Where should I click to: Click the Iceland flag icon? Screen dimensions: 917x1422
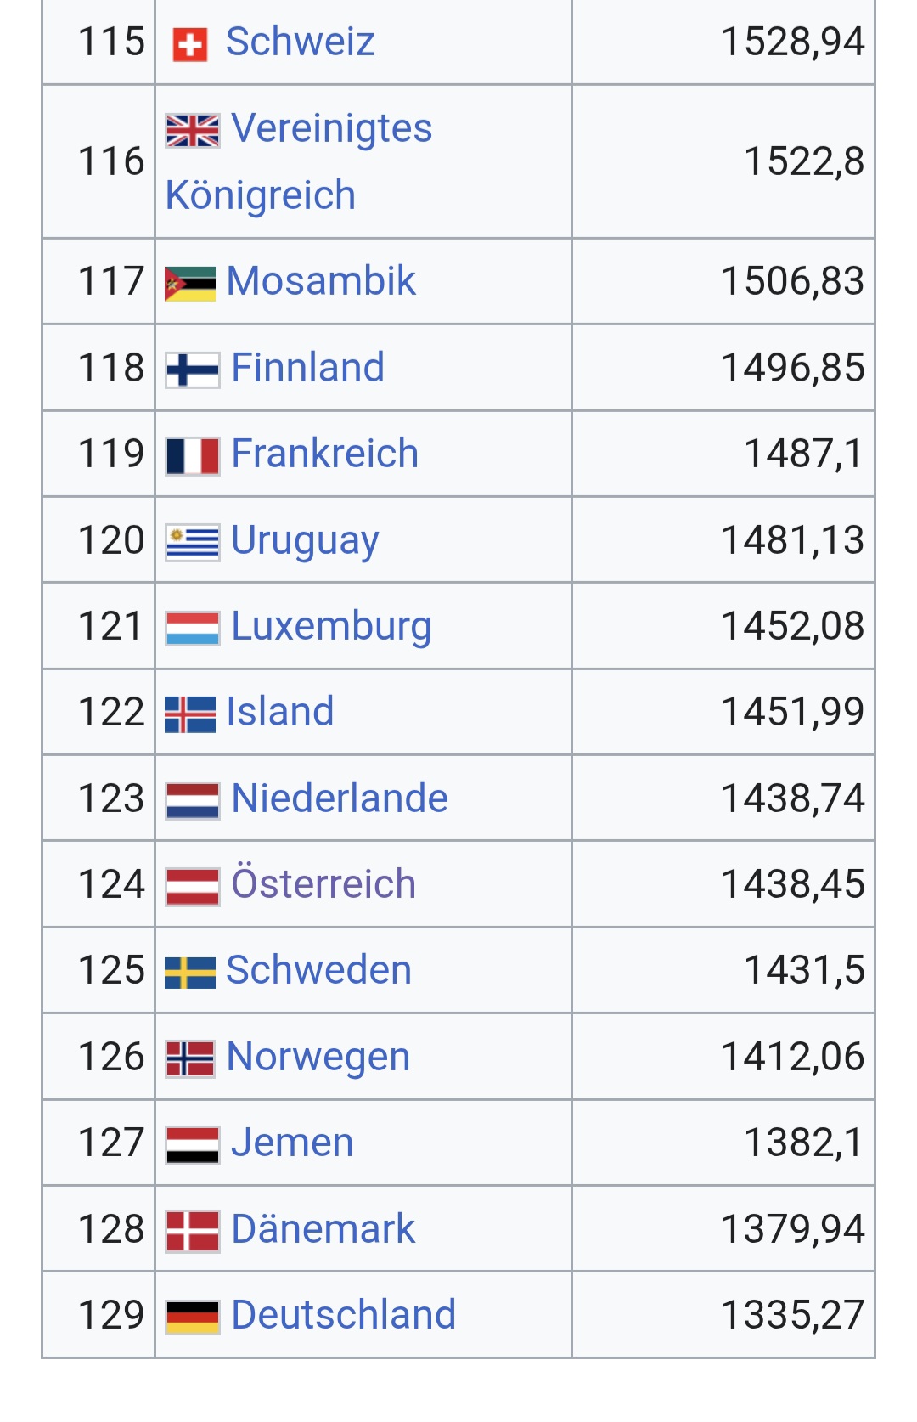click(x=190, y=714)
